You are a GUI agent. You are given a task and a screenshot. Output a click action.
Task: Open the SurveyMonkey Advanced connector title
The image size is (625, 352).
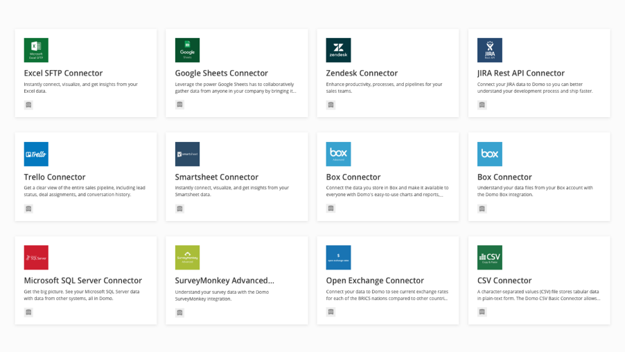pyautogui.click(x=225, y=281)
